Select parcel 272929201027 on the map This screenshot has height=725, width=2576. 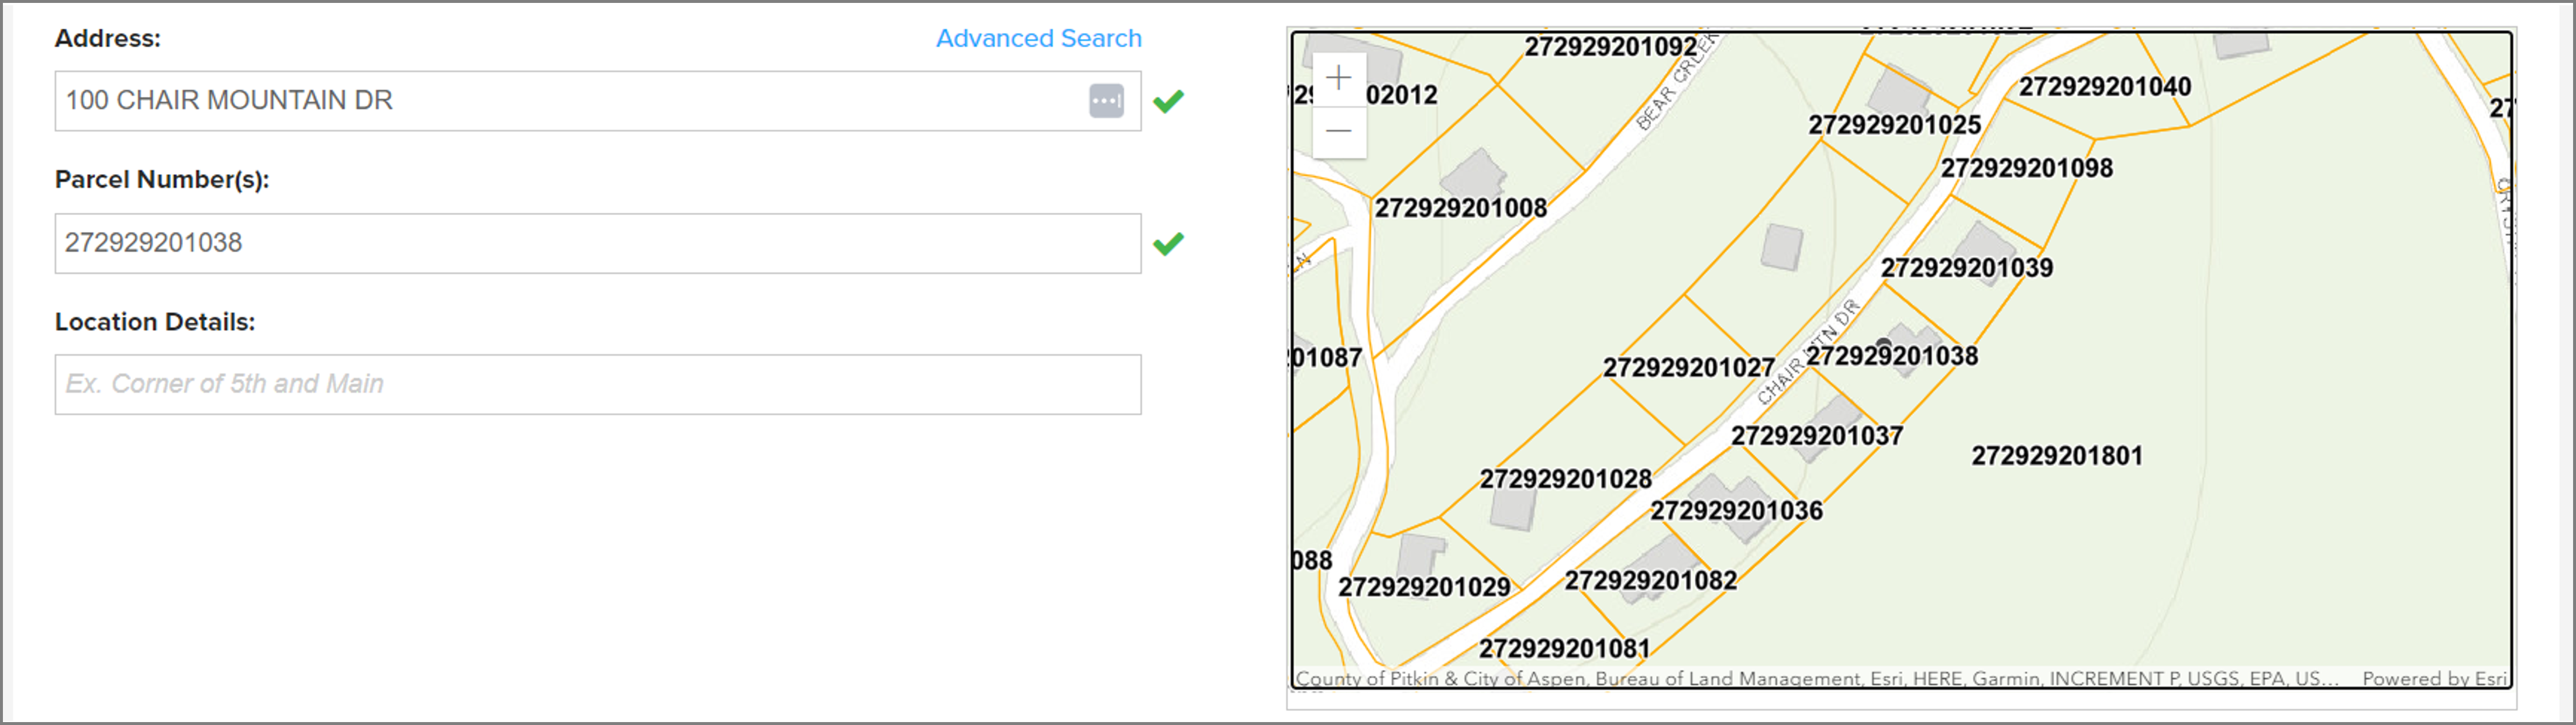coord(1689,367)
